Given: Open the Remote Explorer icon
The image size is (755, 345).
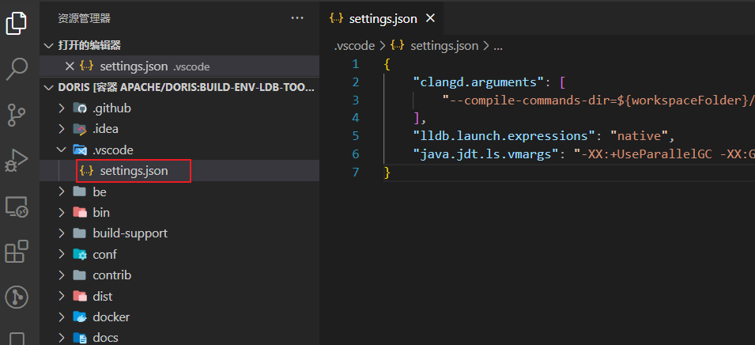Looking at the screenshot, I should click(17, 207).
